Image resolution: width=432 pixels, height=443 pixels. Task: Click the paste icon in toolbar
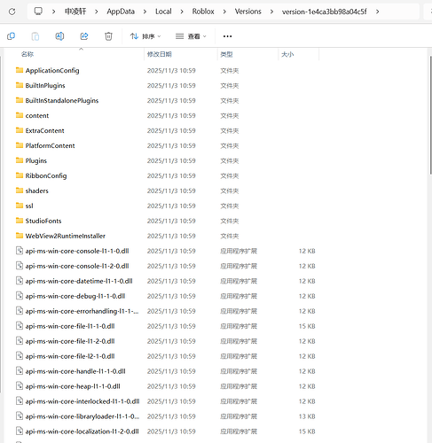coord(35,36)
